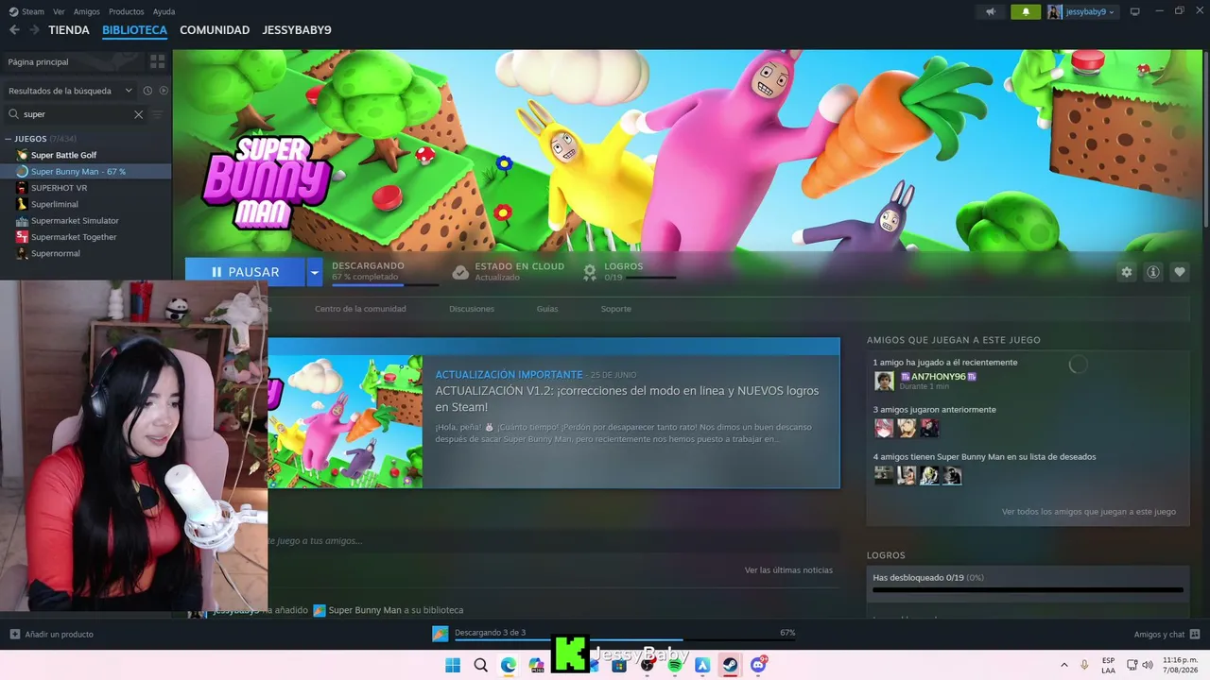Pause the Super Bunny Man download

click(x=245, y=272)
